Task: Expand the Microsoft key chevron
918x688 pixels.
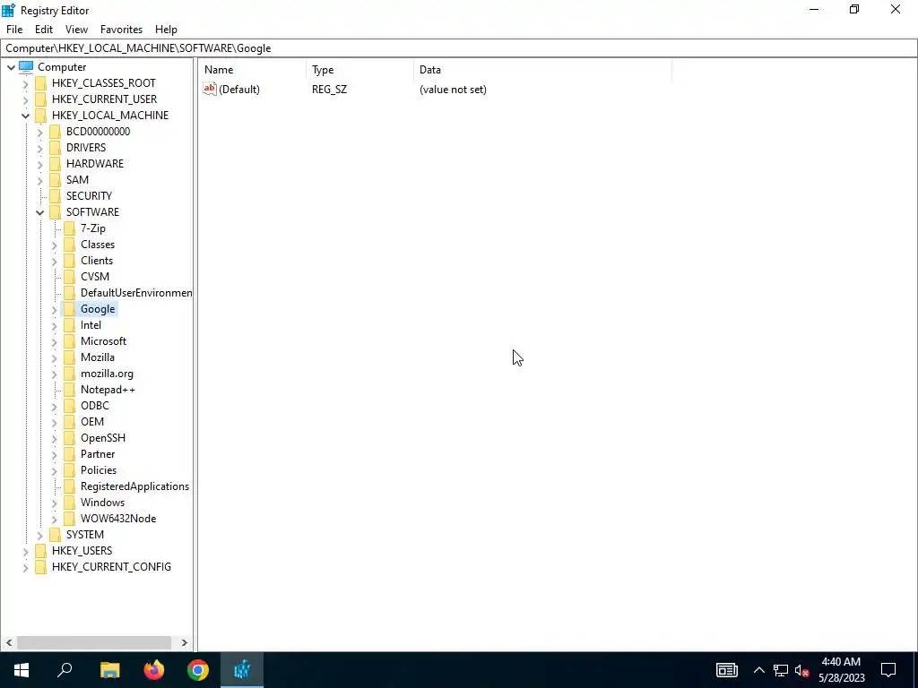Action: pos(55,341)
